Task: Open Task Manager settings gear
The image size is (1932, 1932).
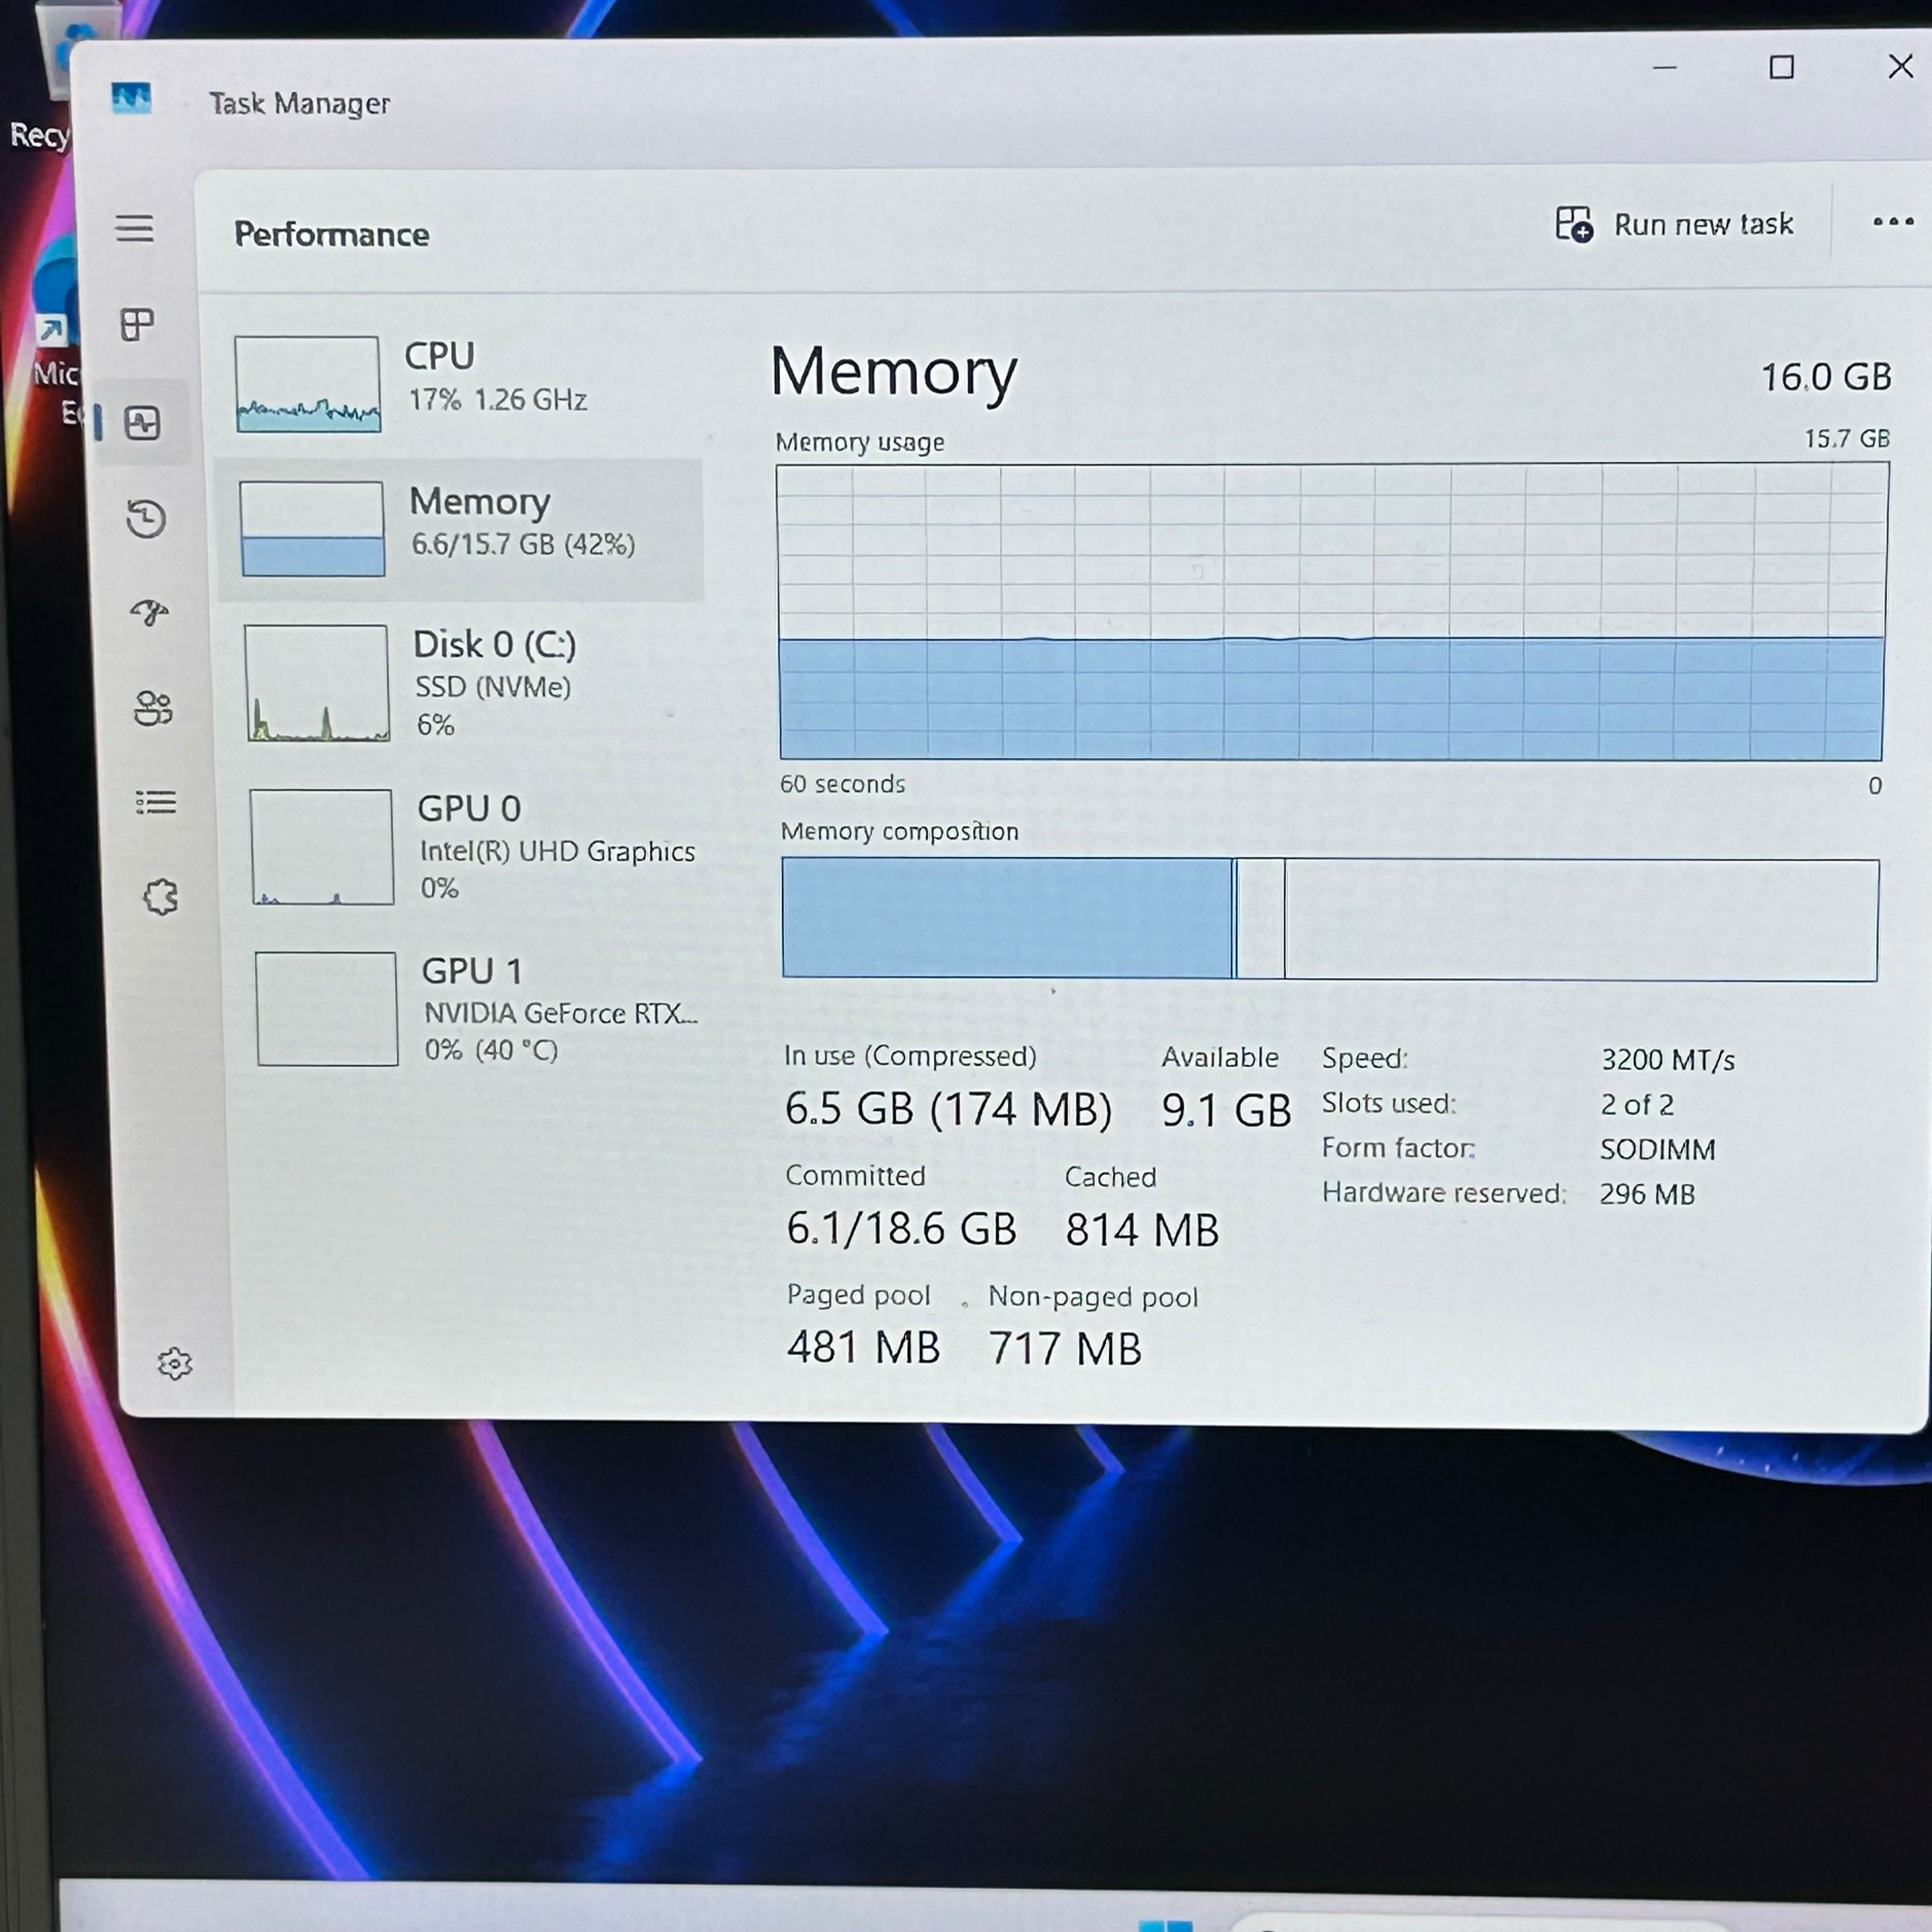Action: pyautogui.click(x=175, y=1363)
